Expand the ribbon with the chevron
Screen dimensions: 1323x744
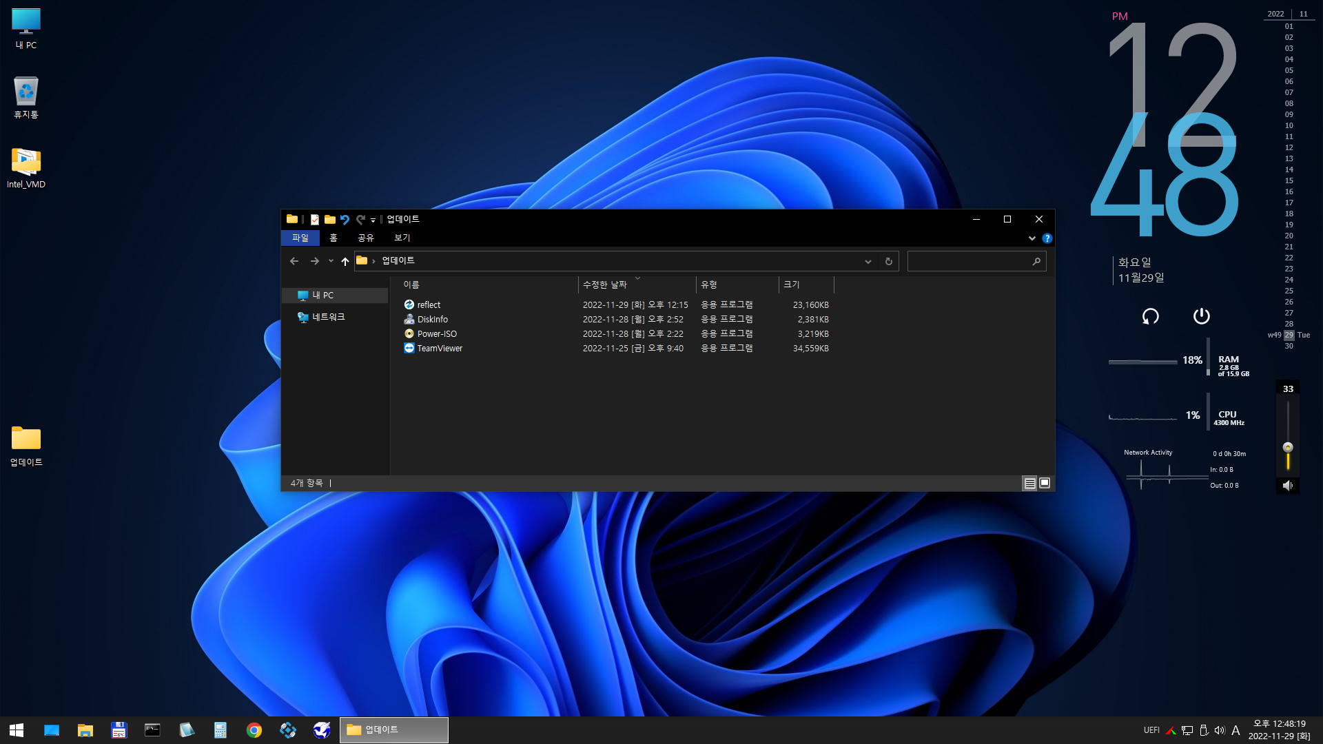[x=1032, y=238]
